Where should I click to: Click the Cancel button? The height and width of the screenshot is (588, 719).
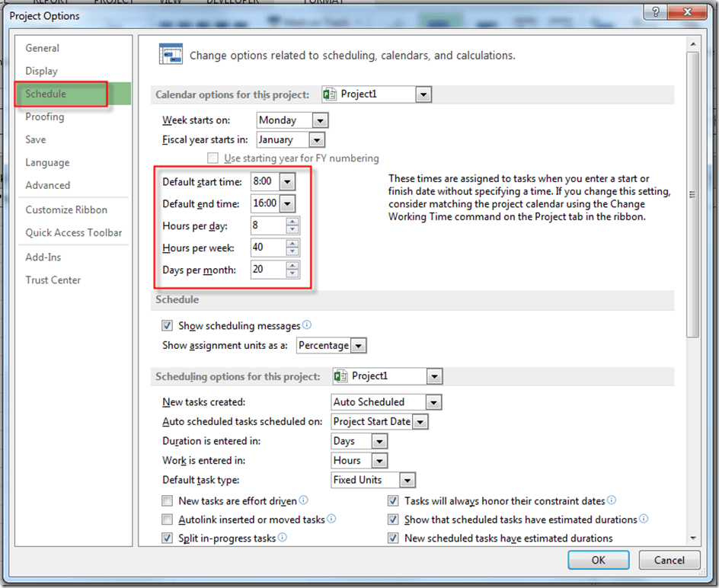(669, 560)
